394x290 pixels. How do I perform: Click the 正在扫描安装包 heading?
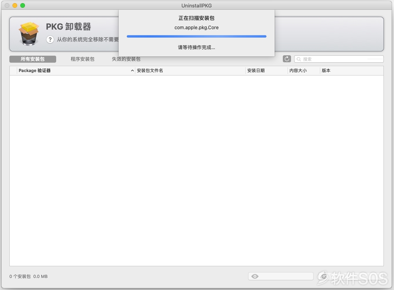pyautogui.click(x=197, y=18)
